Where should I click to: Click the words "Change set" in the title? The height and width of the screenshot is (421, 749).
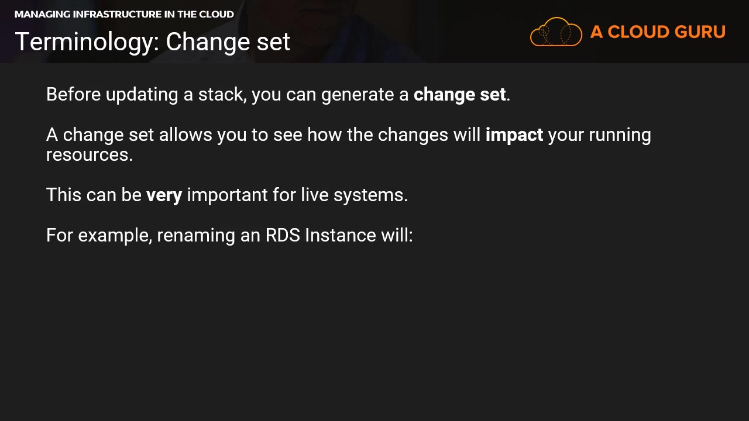pos(228,42)
